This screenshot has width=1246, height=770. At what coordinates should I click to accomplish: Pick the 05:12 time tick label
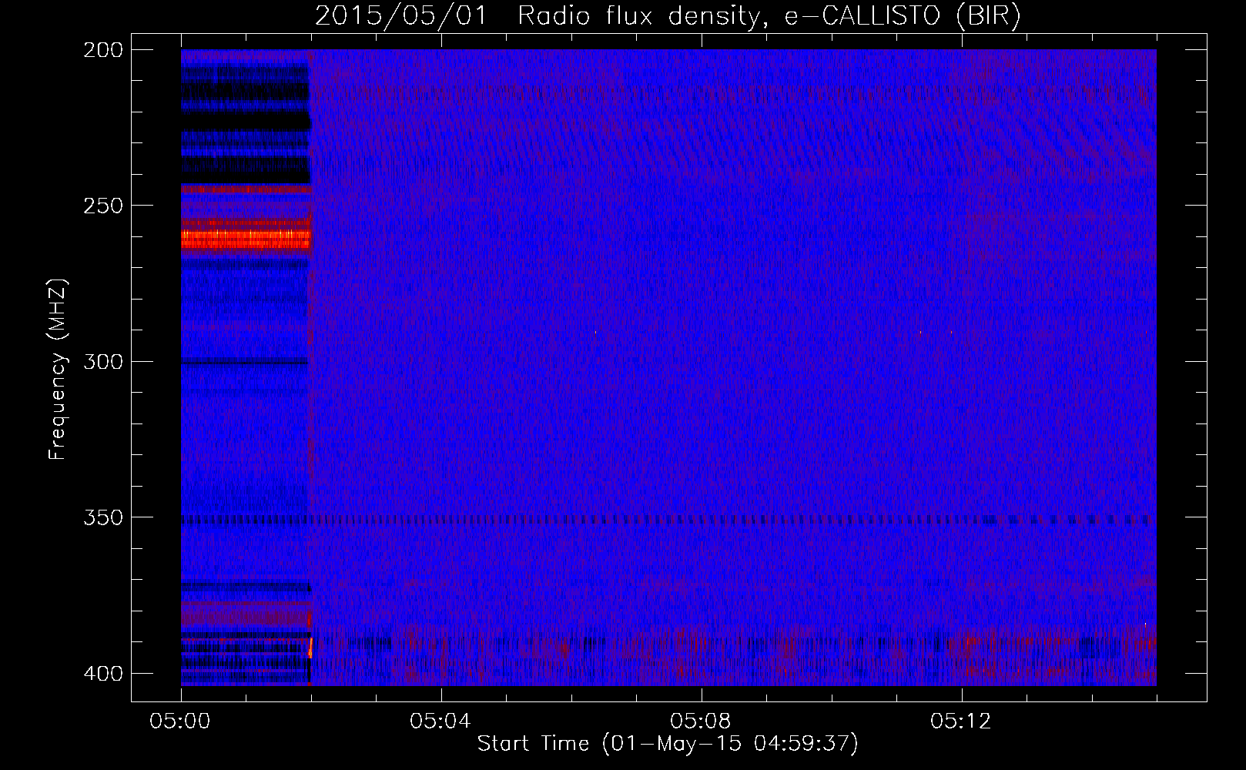(x=961, y=721)
